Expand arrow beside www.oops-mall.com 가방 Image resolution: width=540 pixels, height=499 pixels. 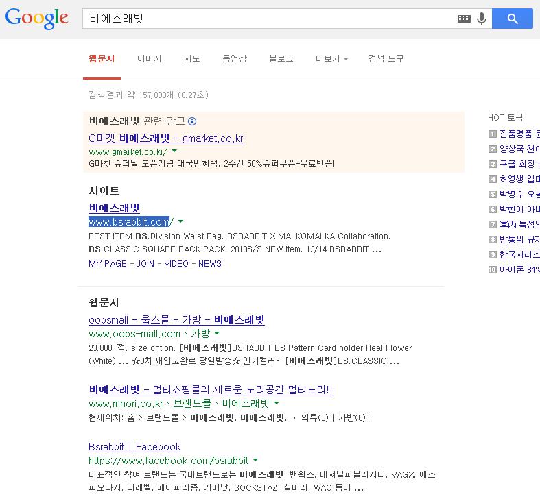(217, 333)
